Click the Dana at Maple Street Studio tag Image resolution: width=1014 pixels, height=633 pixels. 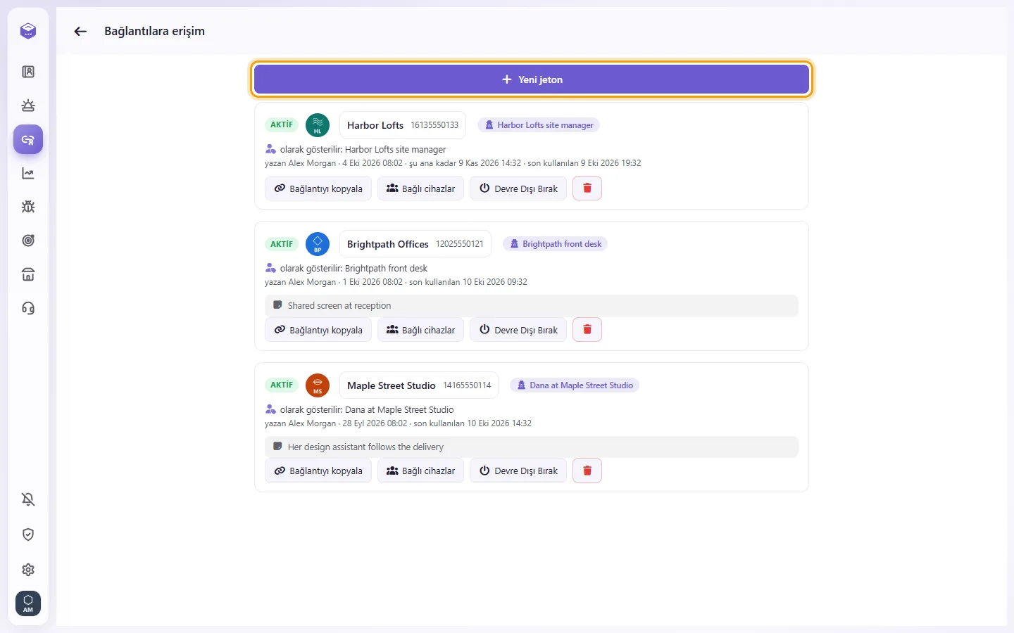coord(575,385)
